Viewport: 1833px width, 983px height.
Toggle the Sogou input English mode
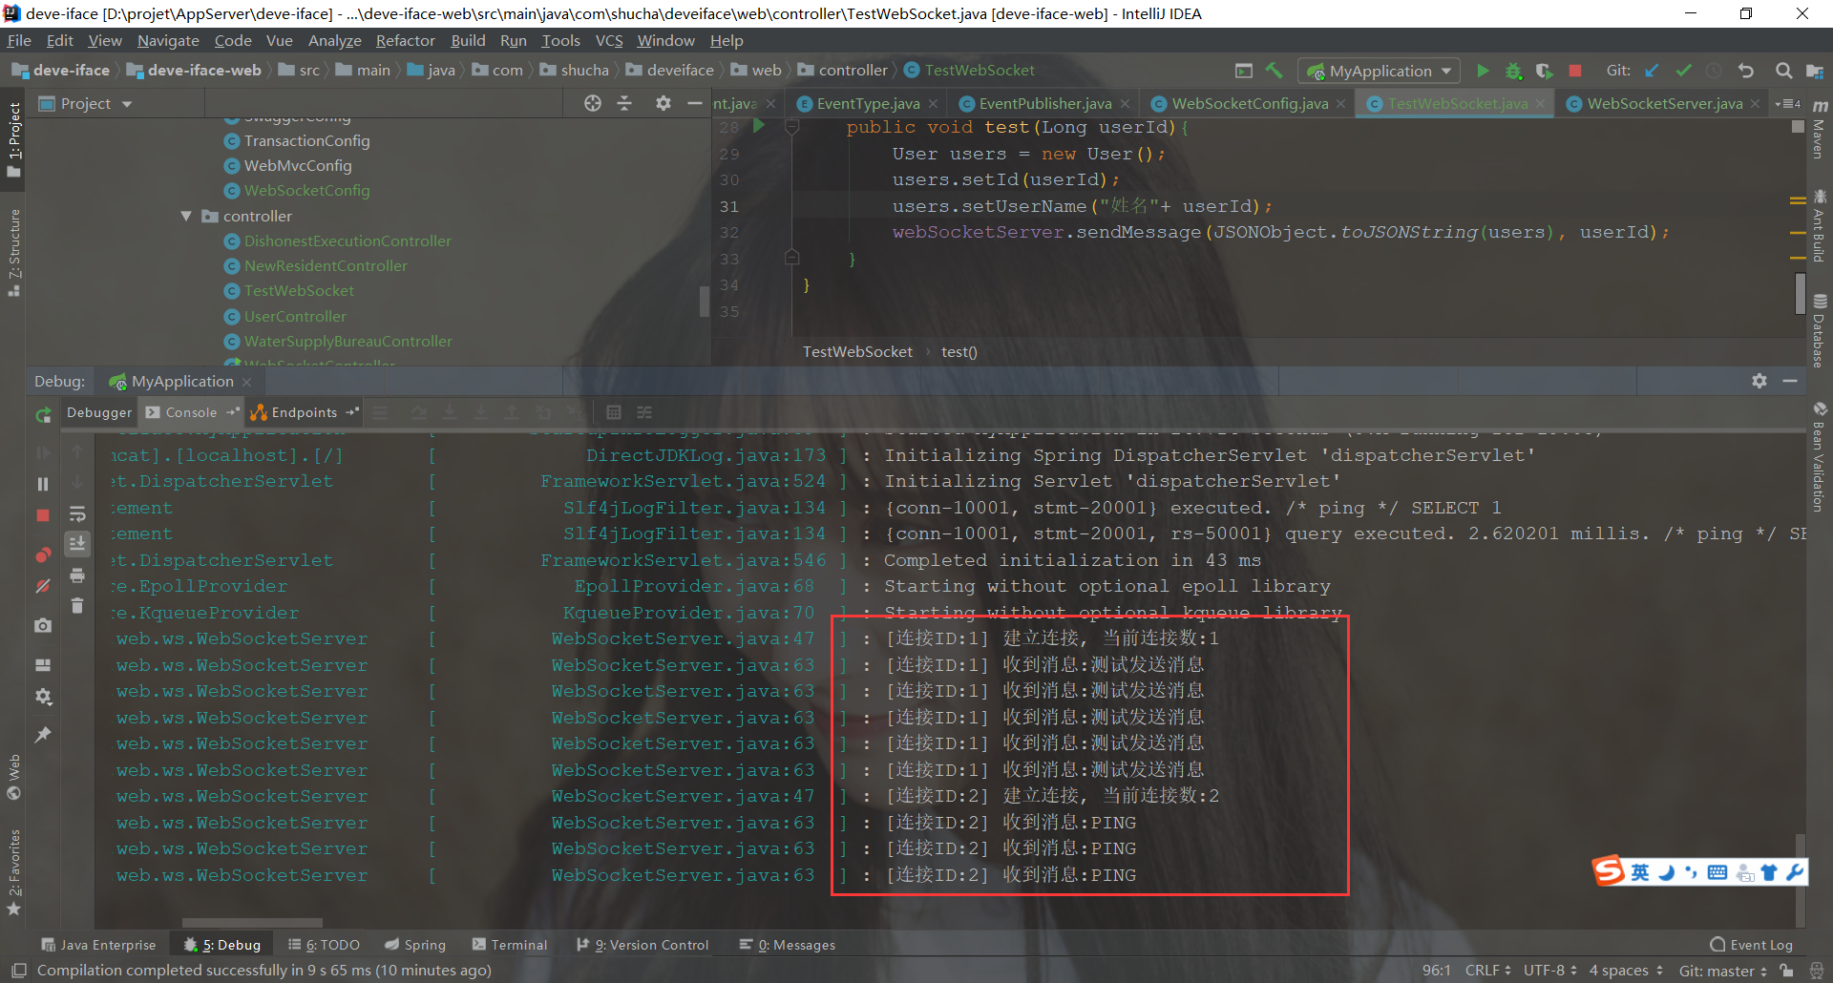[1640, 872]
